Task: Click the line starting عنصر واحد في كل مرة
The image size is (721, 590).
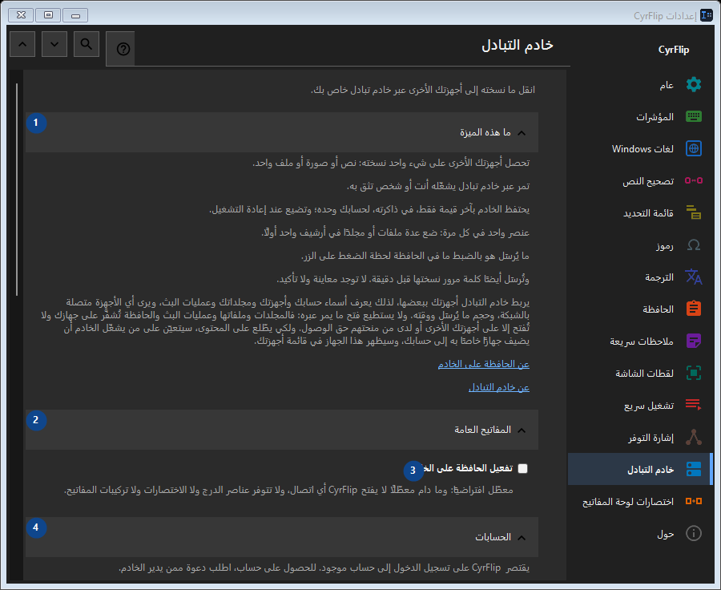Action: 396,232
